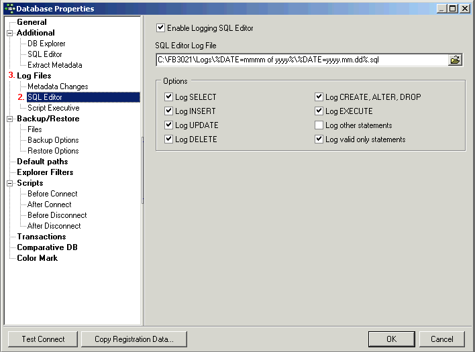Open the log file browse folder icon
The width and height of the screenshot is (475, 352).
pos(455,60)
